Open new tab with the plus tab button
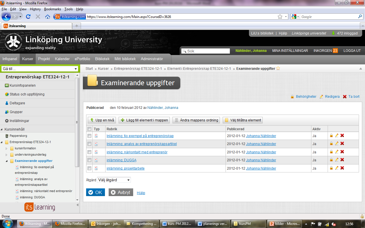The height and width of the screenshot is (228, 365). point(76,26)
